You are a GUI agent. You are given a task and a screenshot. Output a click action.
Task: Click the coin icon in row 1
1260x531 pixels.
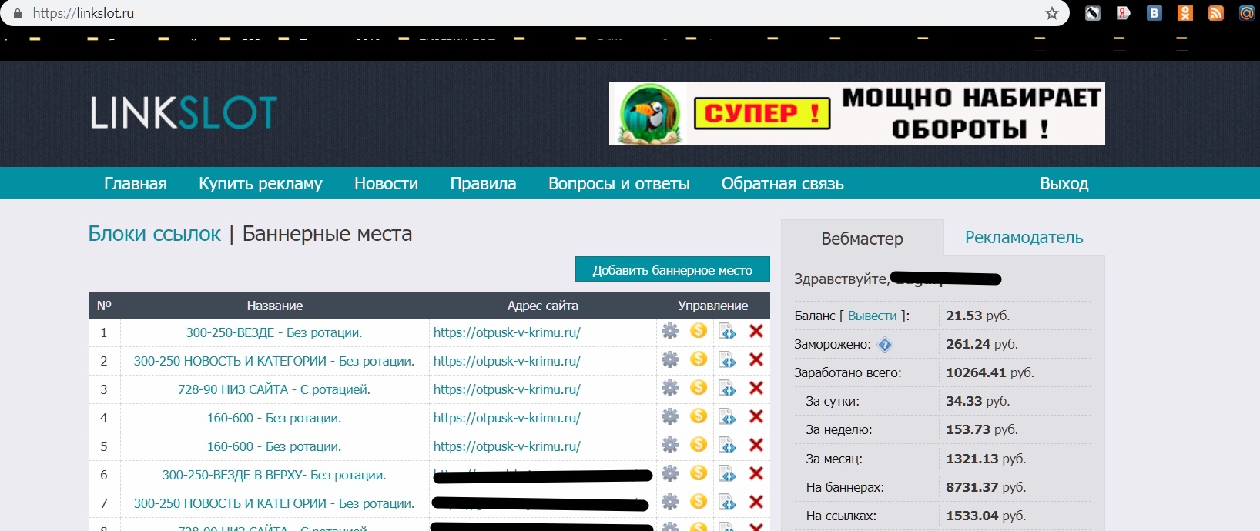tap(699, 331)
